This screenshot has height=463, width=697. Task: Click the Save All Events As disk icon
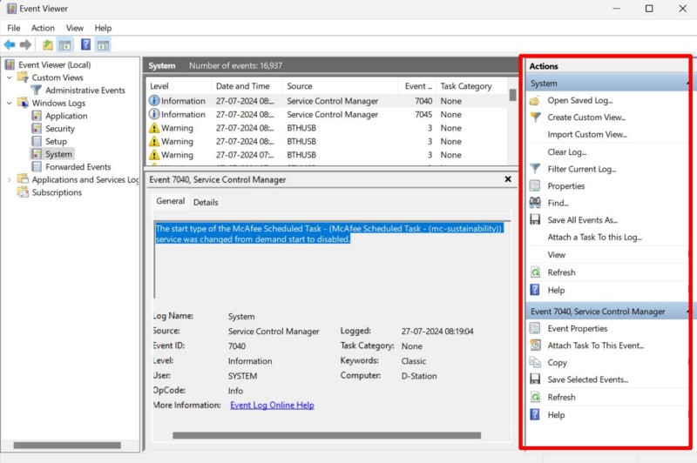tap(535, 220)
